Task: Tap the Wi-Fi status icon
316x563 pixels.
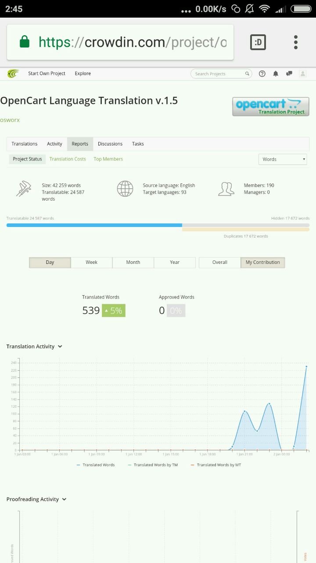Action: pos(264,9)
